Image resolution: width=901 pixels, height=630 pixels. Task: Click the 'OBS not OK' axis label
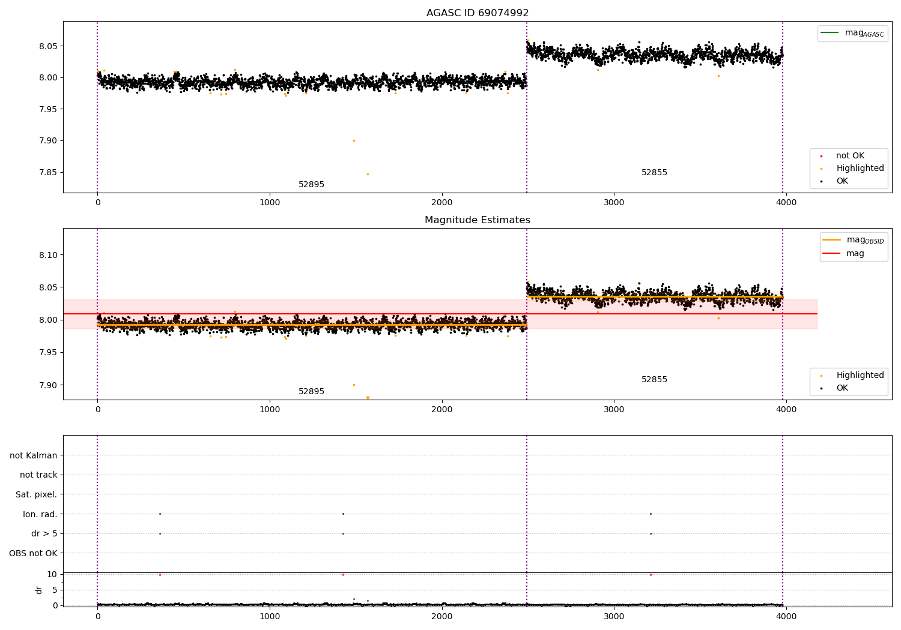(x=33, y=553)
